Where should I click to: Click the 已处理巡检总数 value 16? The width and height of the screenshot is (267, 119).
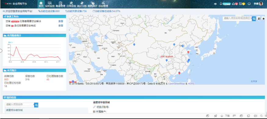point(5,86)
